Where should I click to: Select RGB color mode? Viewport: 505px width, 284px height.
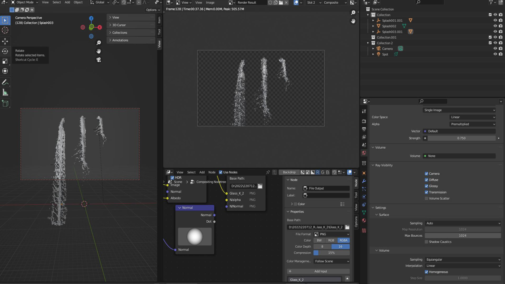[331, 241]
